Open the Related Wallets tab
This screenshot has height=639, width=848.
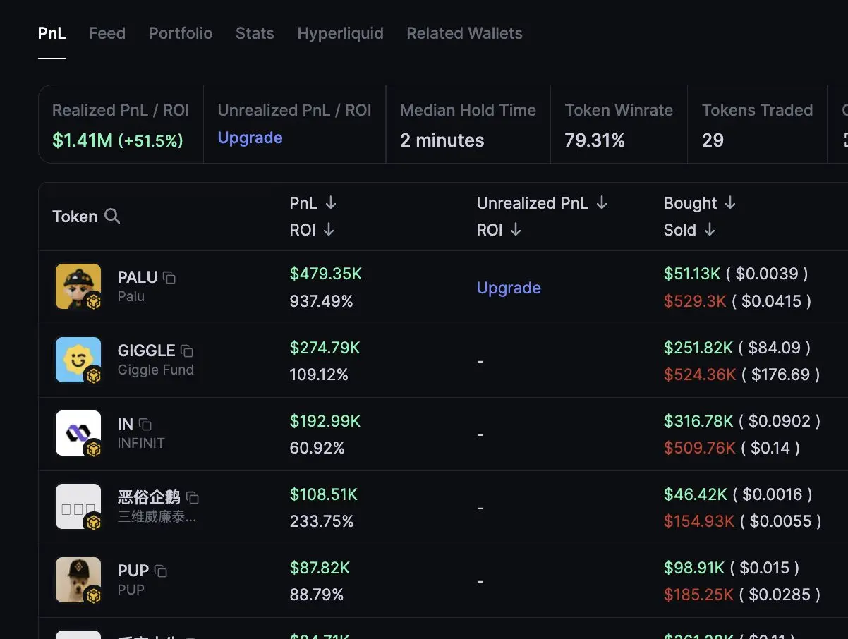[464, 33]
